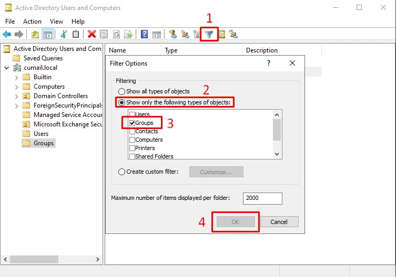
Task: Select 'Show all types of objects' radio button
Action: coord(121,91)
